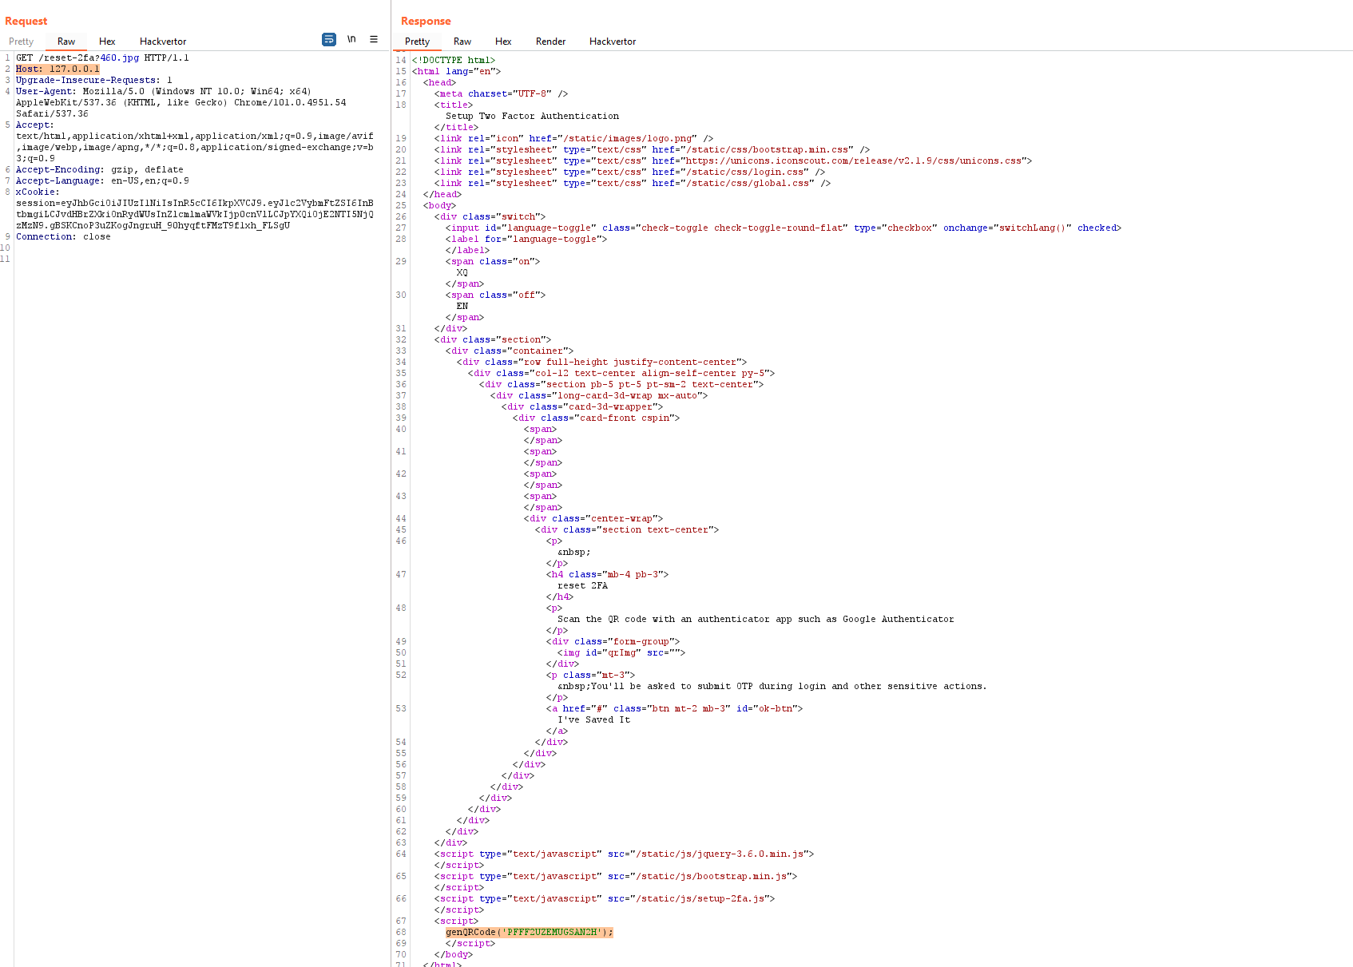This screenshot has height=967, width=1353.
Task: Place cursor on GET /reset-2fa request line
Action: [x=102, y=58]
